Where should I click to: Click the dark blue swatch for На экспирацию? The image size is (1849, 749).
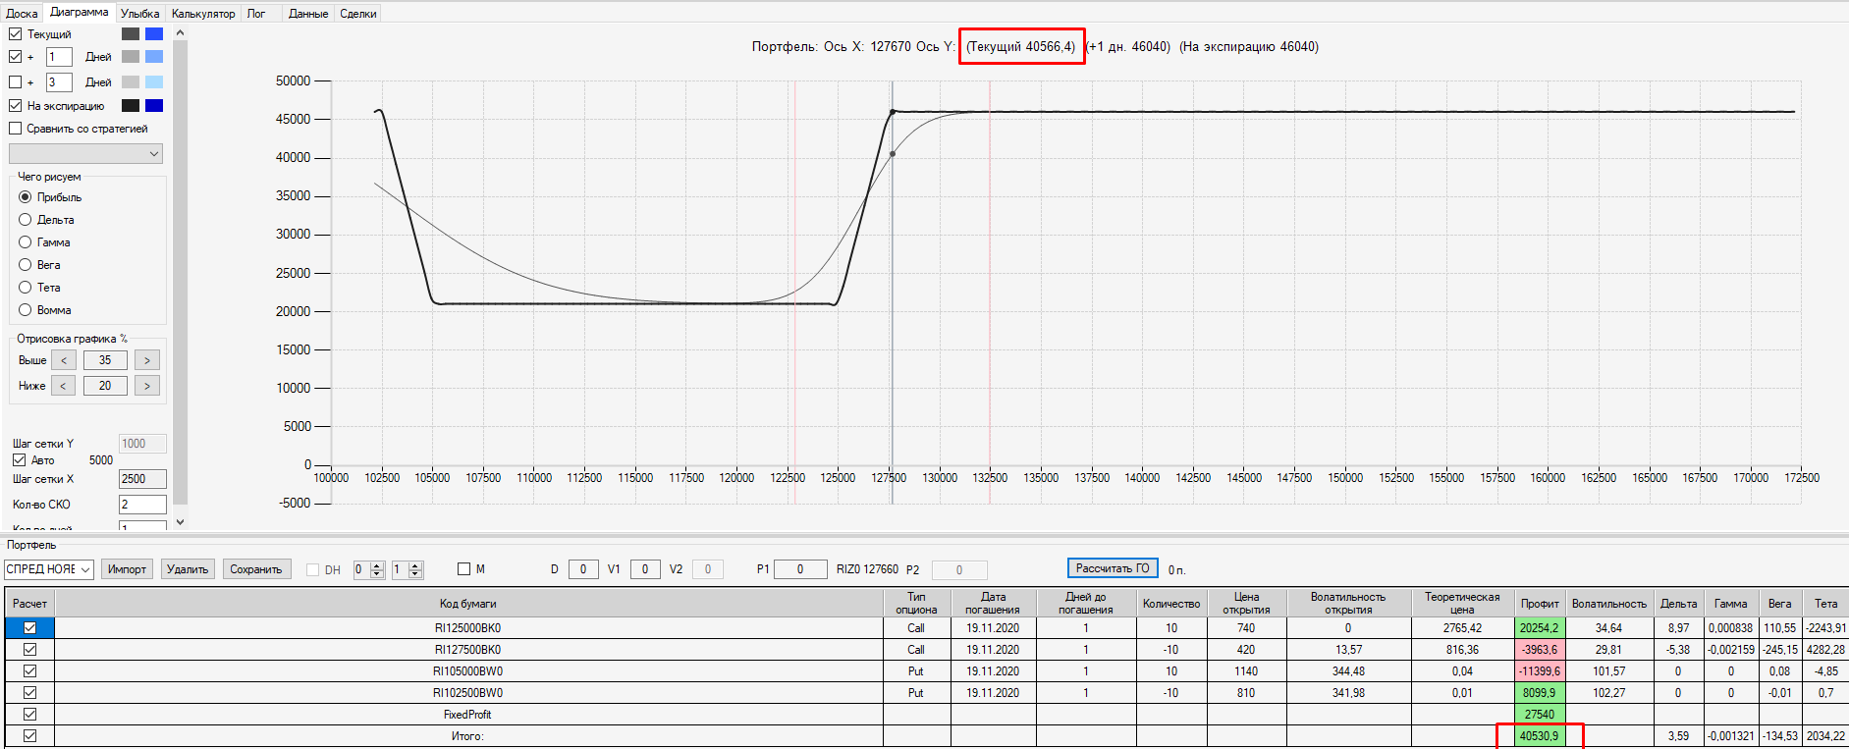coord(154,106)
